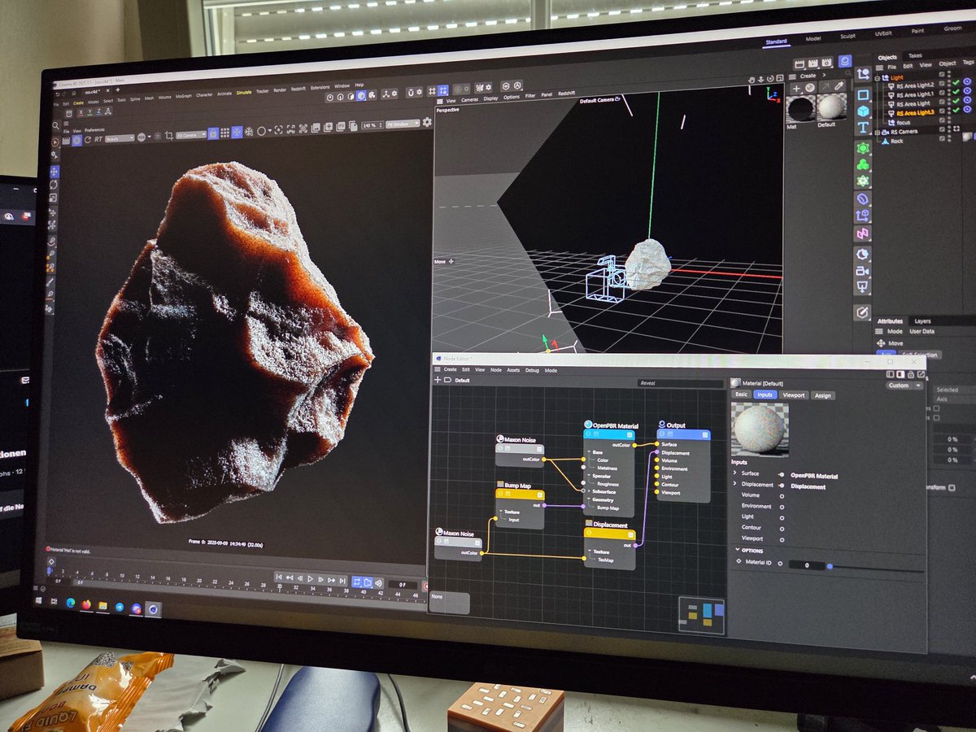Click the Play forward timeline button
976x732 pixels.
pyautogui.click(x=311, y=579)
